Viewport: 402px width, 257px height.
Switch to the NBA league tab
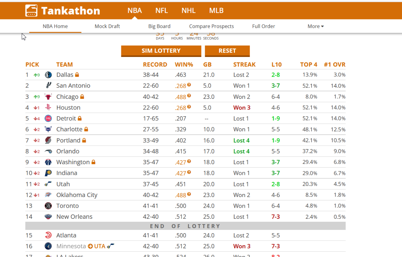135,10
